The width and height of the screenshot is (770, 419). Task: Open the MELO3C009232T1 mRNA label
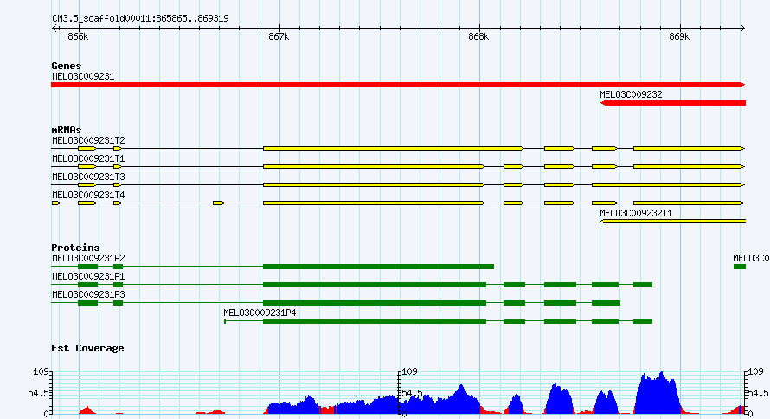(636, 213)
